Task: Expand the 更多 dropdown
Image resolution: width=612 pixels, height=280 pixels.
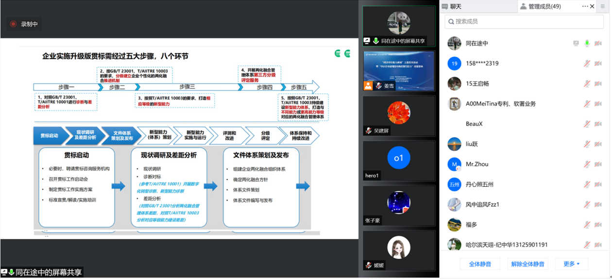Action: tap(571, 264)
